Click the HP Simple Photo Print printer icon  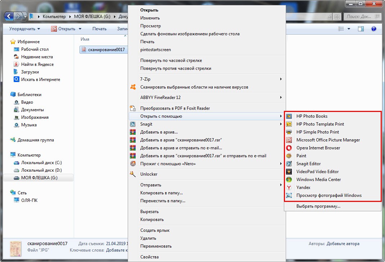pos(289,132)
